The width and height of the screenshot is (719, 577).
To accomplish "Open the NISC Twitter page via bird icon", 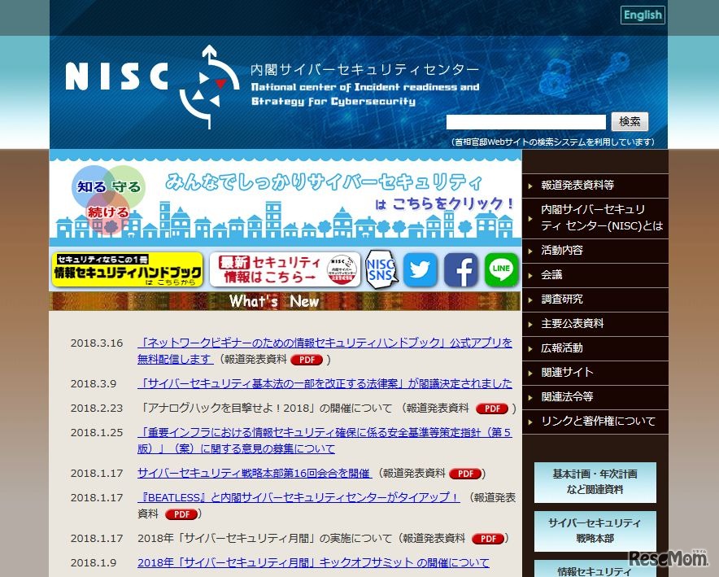I will pos(421,270).
